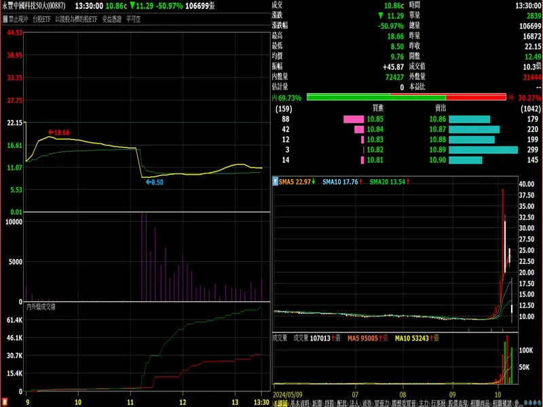This screenshot has height=407, width=543.
Task: Switch to the 持股 tab
Action: (331, 403)
